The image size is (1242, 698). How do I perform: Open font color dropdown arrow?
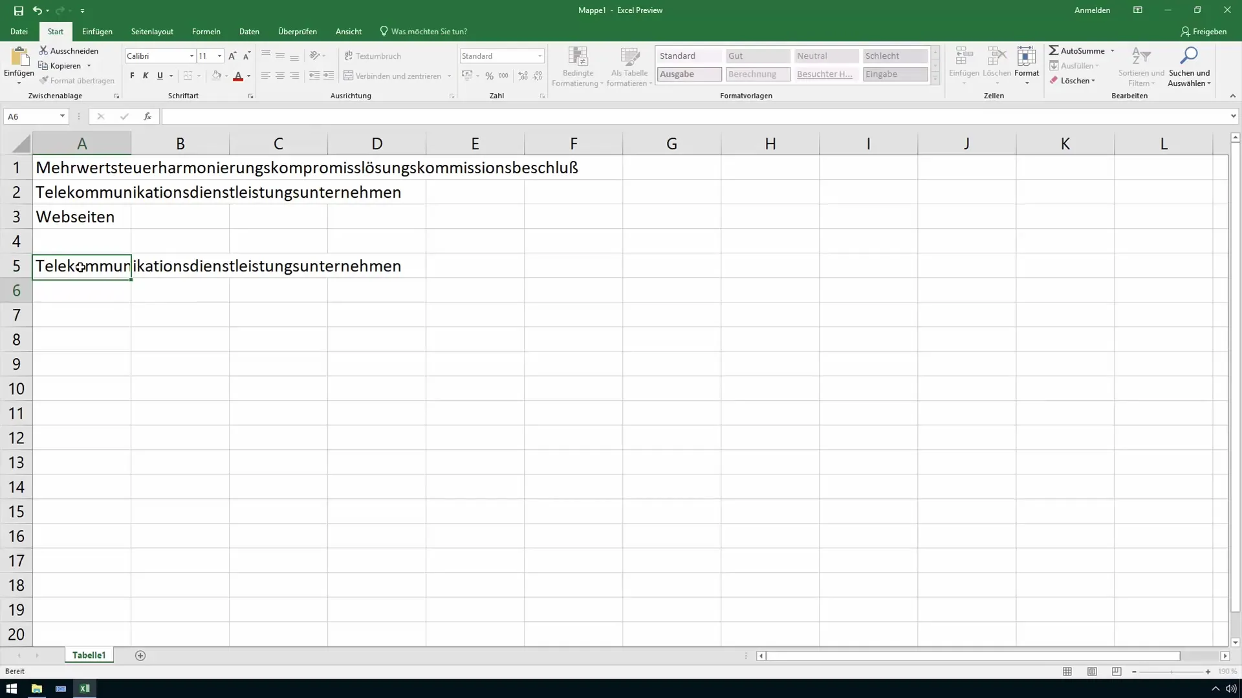click(x=248, y=76)
